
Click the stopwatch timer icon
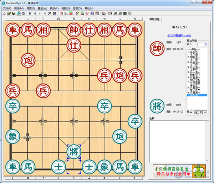(110, 13)
